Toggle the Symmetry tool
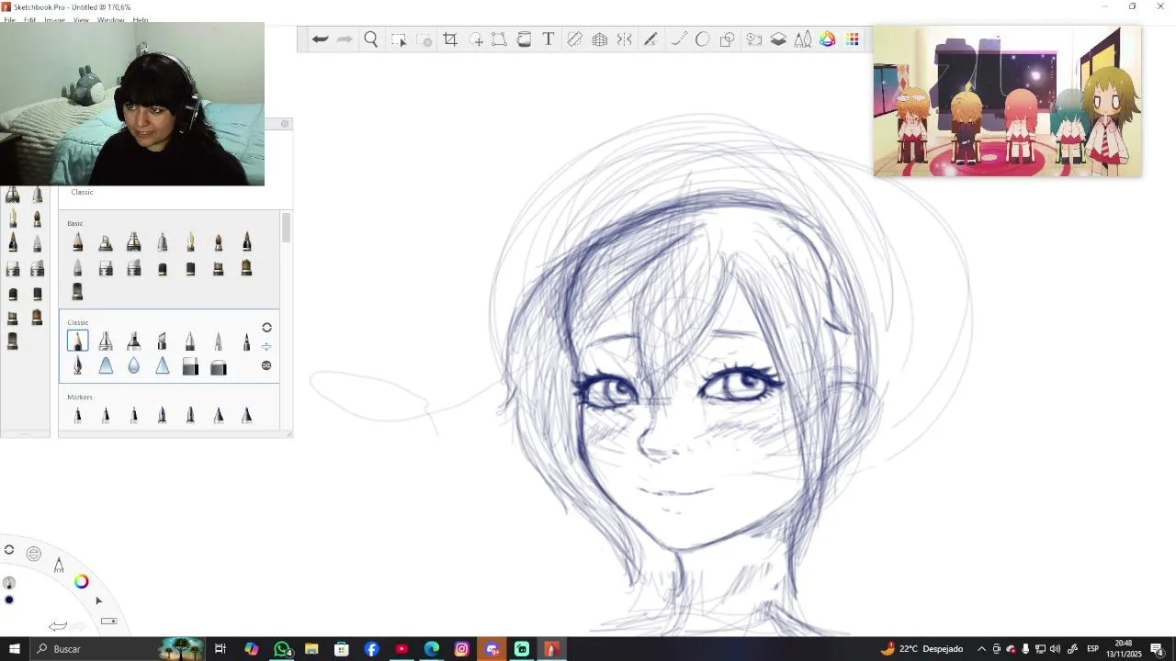The height and width of the screenshot is (661, 1176). click(x=625, y=39)
